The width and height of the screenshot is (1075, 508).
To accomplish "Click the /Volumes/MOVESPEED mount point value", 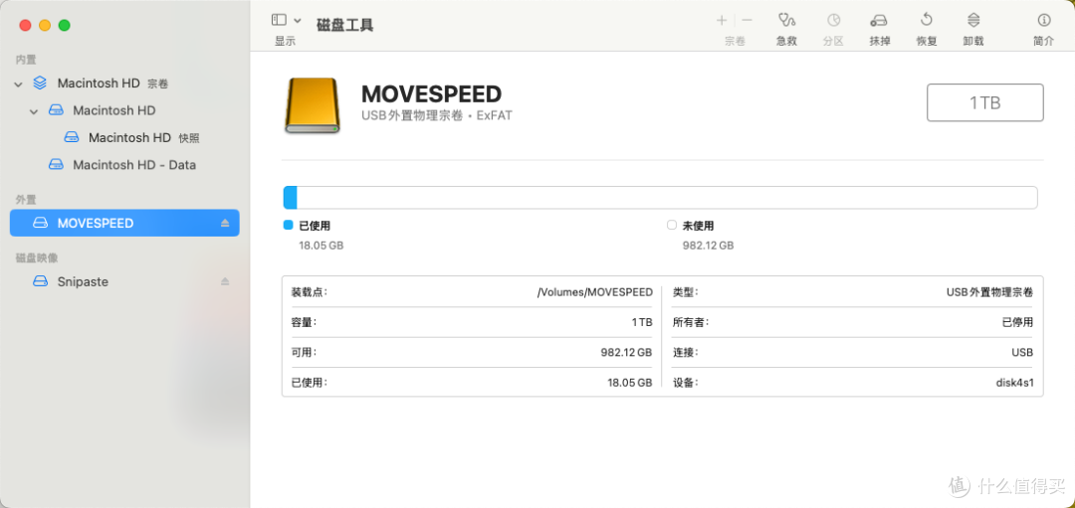I will (594, 292).
